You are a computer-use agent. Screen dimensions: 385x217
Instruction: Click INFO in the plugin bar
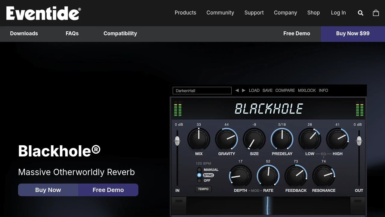click(x=323, y=90)
